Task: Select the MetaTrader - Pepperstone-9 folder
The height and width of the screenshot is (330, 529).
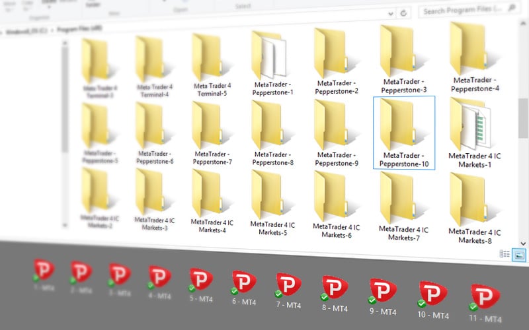Action: tap(337, 133)
